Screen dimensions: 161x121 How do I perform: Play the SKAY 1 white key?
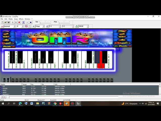pyautogui.click(x=55, y=66)
